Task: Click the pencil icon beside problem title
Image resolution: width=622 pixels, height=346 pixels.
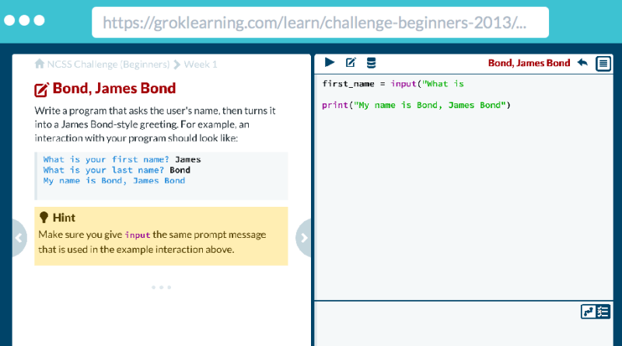Action: pos(42,89)
